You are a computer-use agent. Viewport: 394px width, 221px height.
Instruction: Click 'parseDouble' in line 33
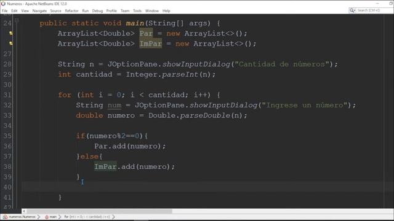205,115
